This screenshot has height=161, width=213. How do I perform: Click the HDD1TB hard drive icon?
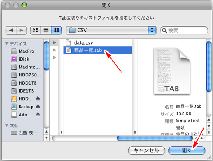tap(14, 83)
